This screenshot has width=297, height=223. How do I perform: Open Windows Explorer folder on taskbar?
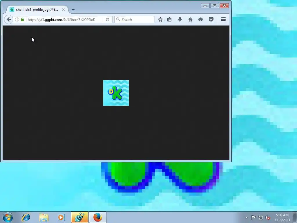[x=44, y=217]
